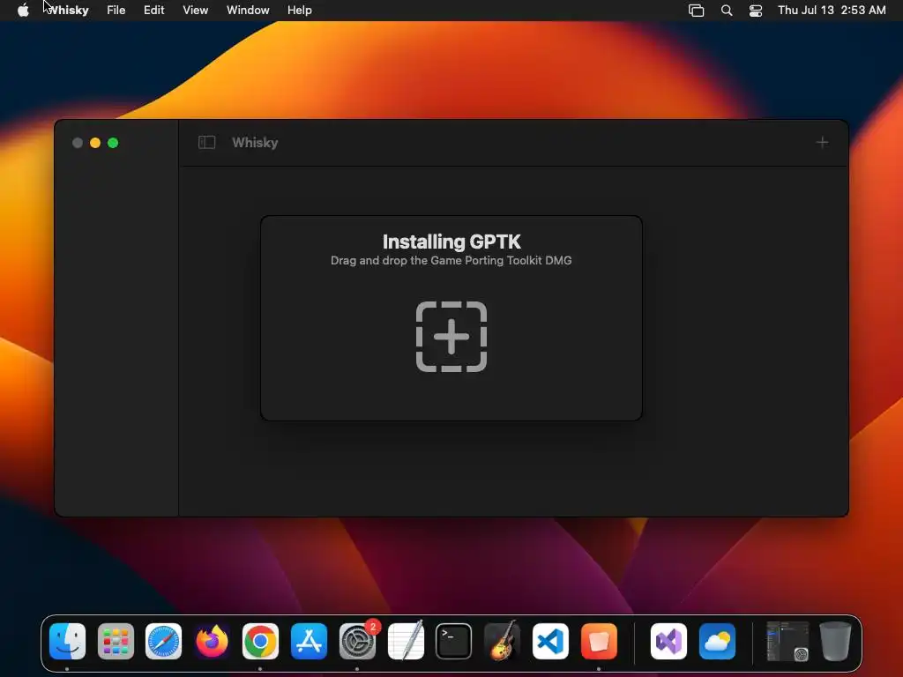
Task: Open Stage Manager from menu bar
Action: click(x=697, y=11)
